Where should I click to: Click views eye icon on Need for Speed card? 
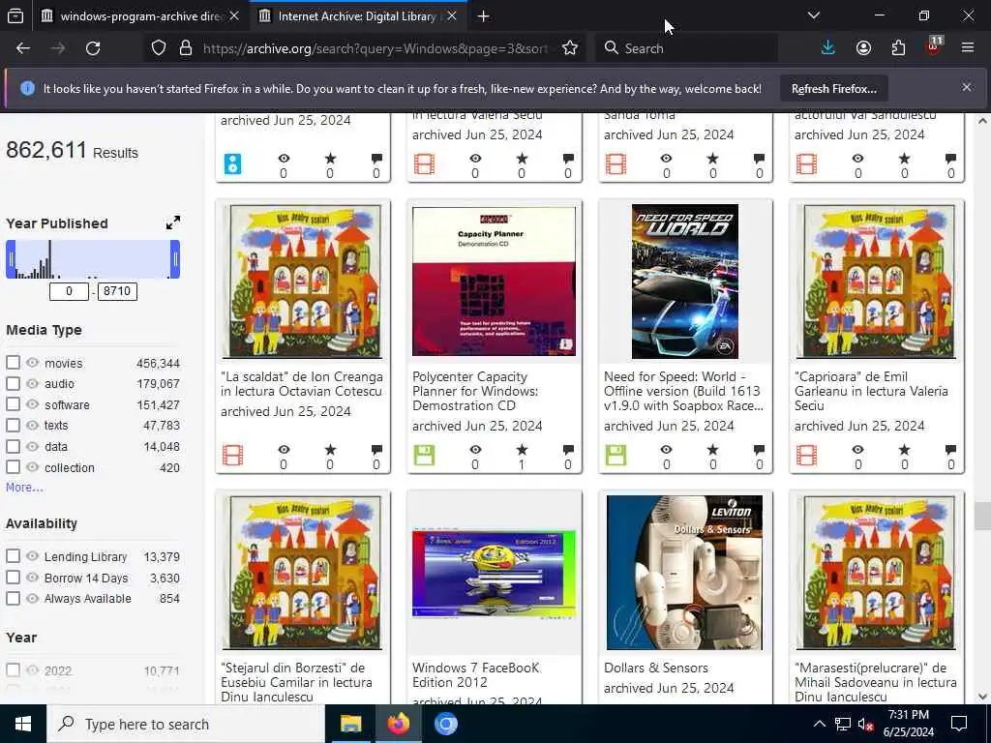pyautogui.click(x=666, y=450)
